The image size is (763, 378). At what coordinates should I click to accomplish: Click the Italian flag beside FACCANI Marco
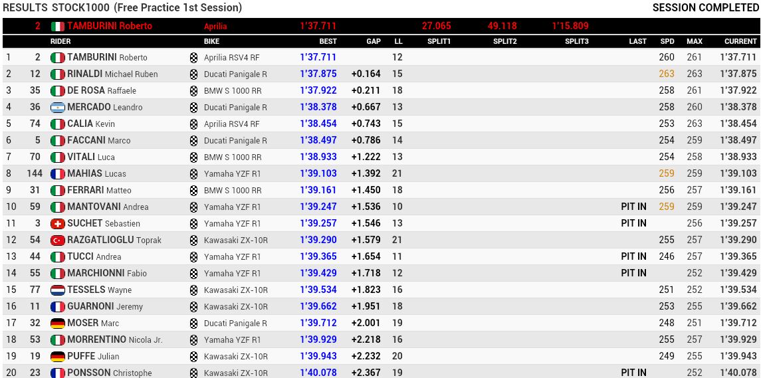(57, 141)
